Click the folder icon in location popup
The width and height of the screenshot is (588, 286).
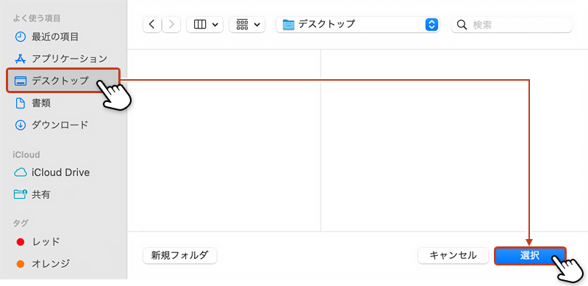pyautogui.click(x=289, y=25)
